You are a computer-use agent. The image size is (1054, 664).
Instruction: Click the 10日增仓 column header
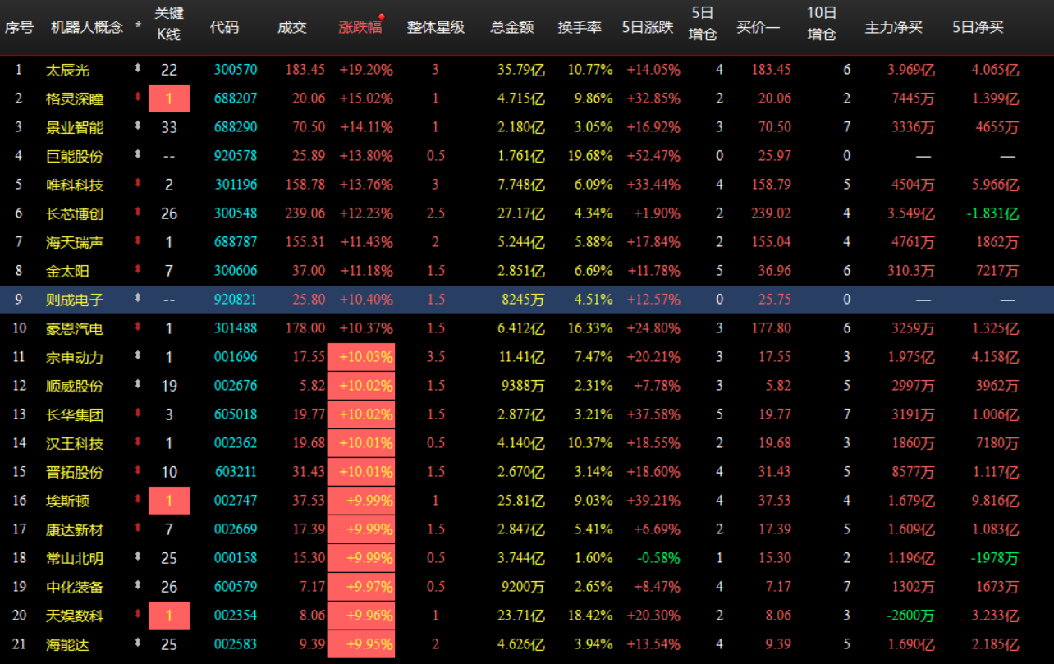pyautogui.click(x=822, y=24)
